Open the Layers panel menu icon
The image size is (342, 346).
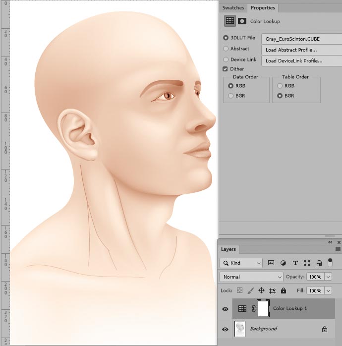pyautogui.click(x=338, y=249)
